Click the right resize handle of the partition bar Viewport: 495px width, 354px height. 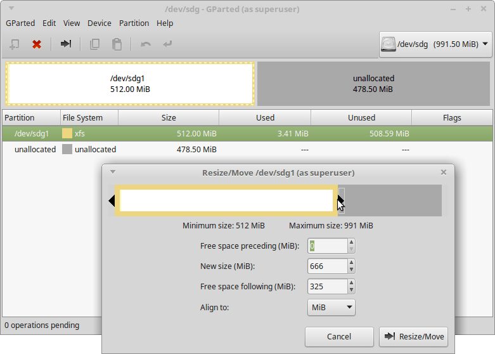(x=341, y=200)
